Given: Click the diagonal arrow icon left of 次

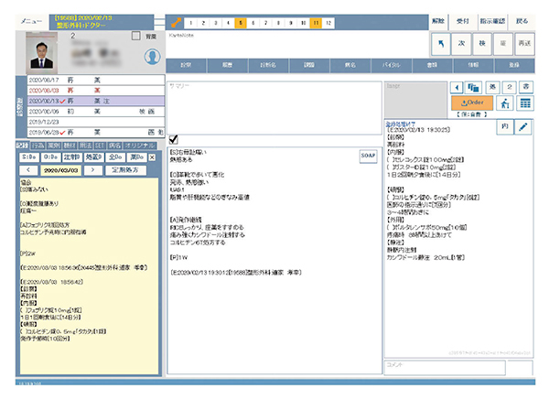Looking at the screenshot, I should (x=442, y=42).
